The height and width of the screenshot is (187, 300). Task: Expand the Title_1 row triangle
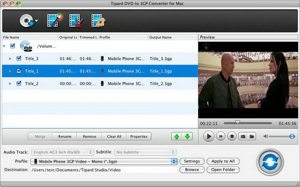(10, 71)
